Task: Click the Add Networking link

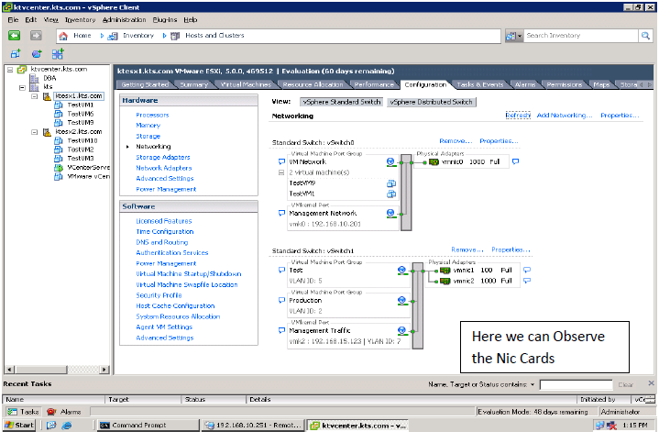Action: click(565, 116)
